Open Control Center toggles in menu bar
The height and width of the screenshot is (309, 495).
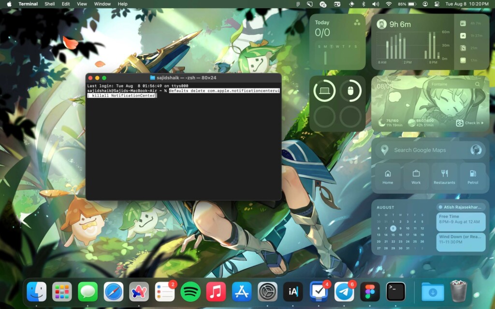(x=436, y=4)
